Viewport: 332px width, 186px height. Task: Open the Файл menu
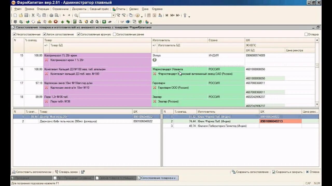(x=18, y=9)
